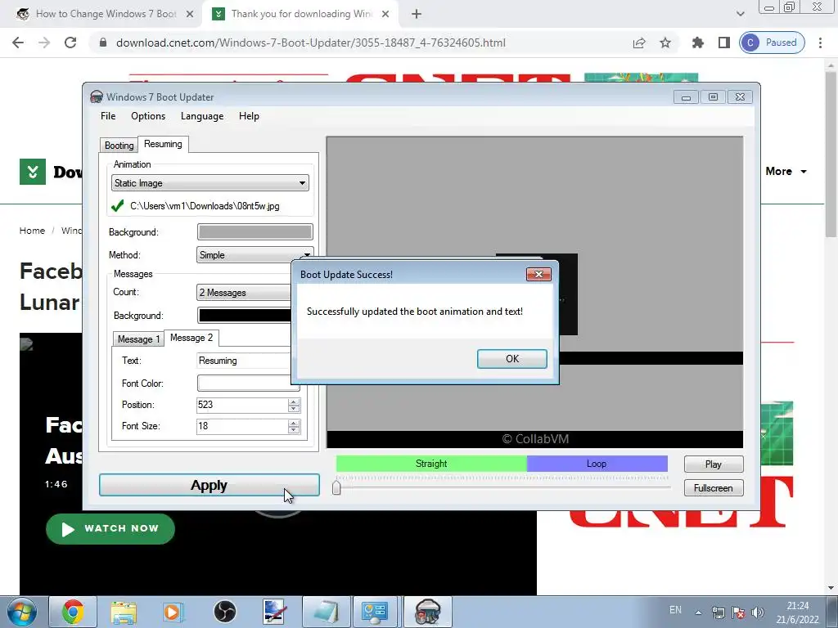Show hidden system tray icons
838x628 pixels.
698,612
